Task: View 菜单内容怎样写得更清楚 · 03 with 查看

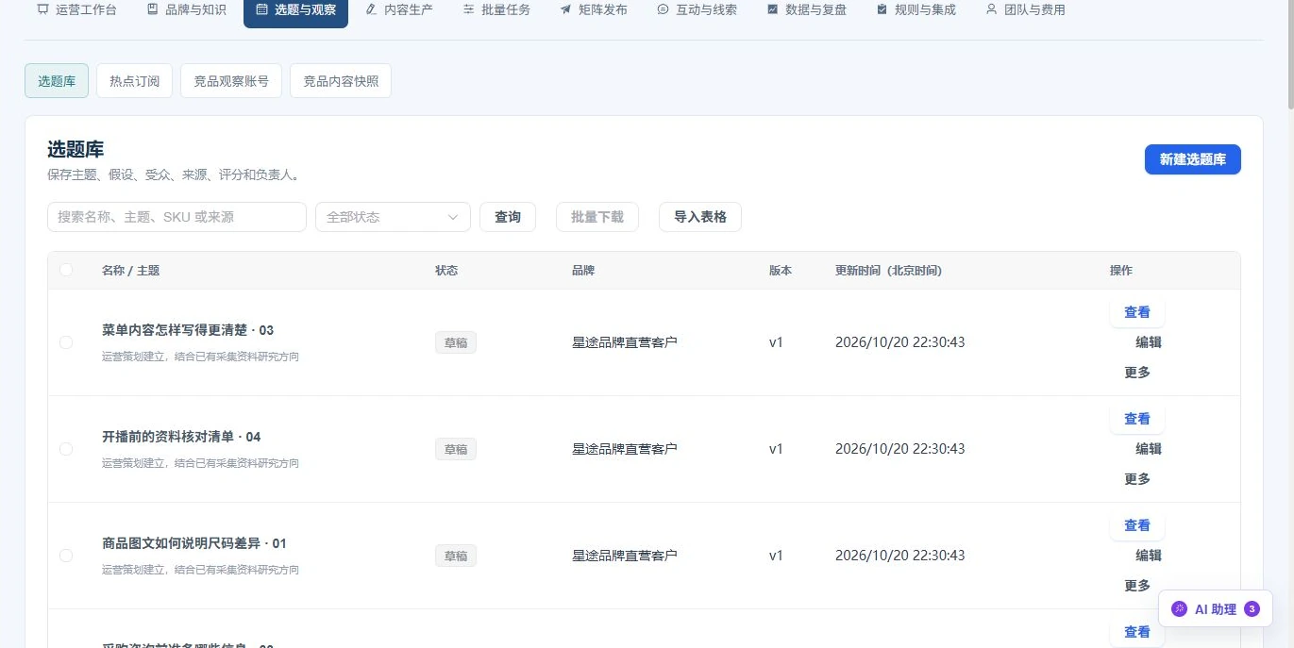Action: 1137,312
